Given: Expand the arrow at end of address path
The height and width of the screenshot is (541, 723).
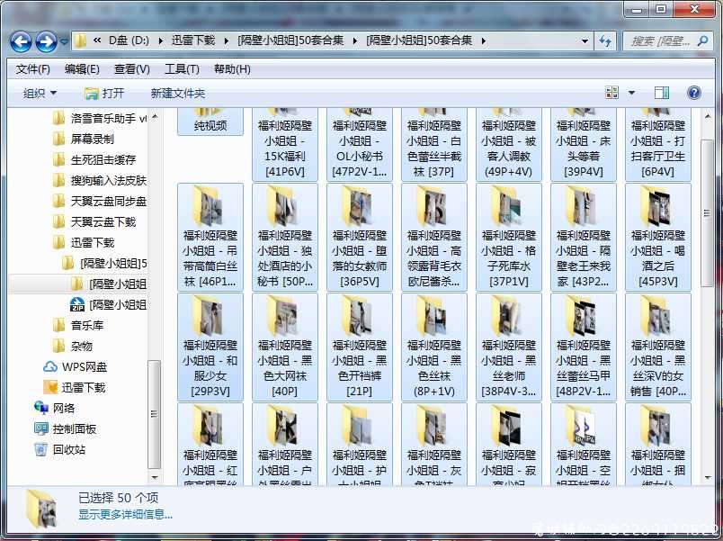Looking at the screenshot, I should (484, 41).
